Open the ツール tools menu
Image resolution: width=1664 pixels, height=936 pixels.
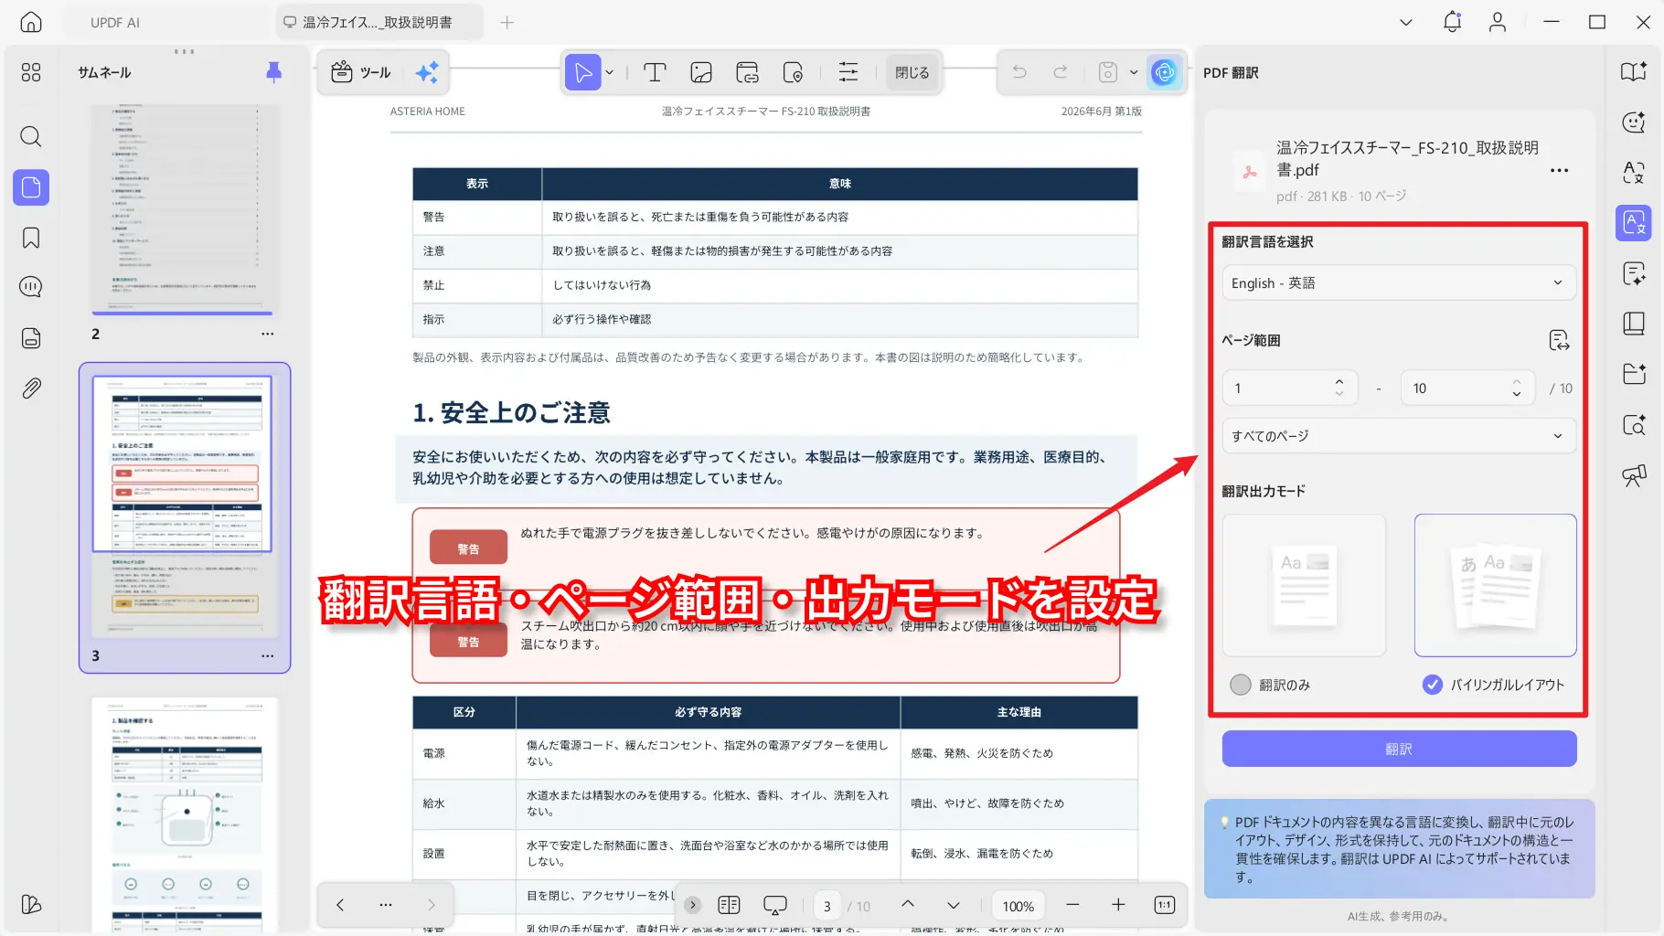pos(360,72)
